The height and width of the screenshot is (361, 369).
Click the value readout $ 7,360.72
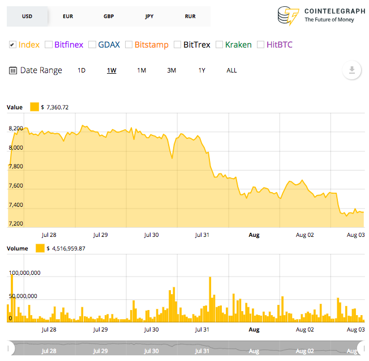click(55, 107)
